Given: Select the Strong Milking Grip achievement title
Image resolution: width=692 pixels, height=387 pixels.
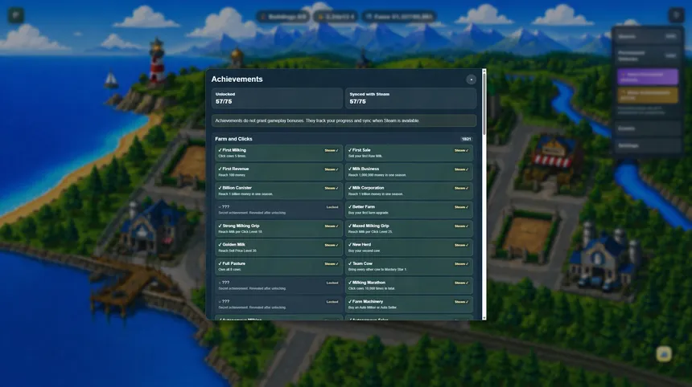Looking at the screenshot, I should (x=241, y=226).
